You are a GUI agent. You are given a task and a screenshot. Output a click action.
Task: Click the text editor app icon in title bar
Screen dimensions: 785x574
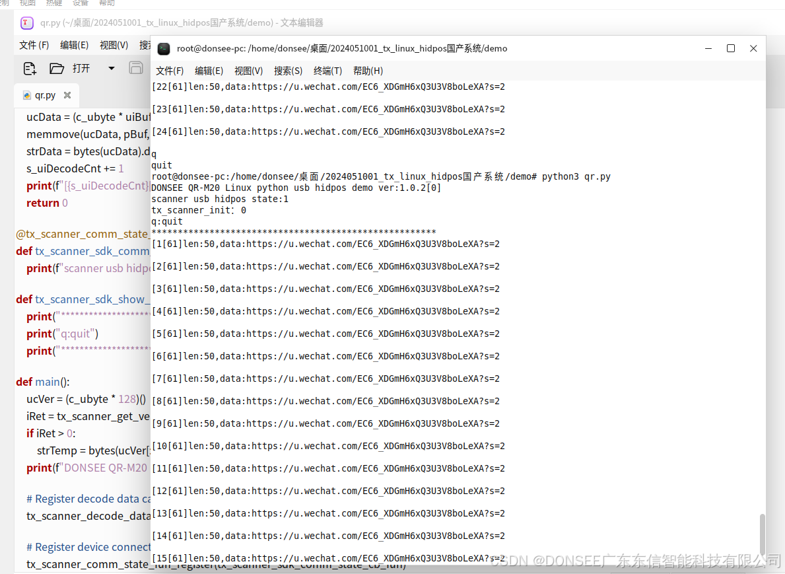click(x=26, y=23)
